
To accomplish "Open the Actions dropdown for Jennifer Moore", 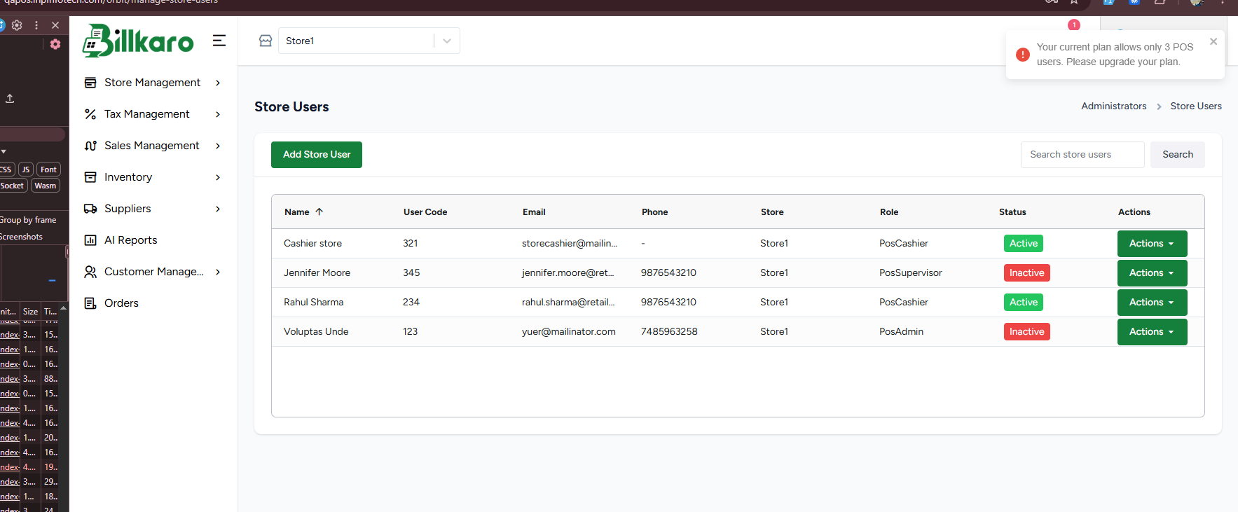I will pyautogui.click(x=1152, y=273).
